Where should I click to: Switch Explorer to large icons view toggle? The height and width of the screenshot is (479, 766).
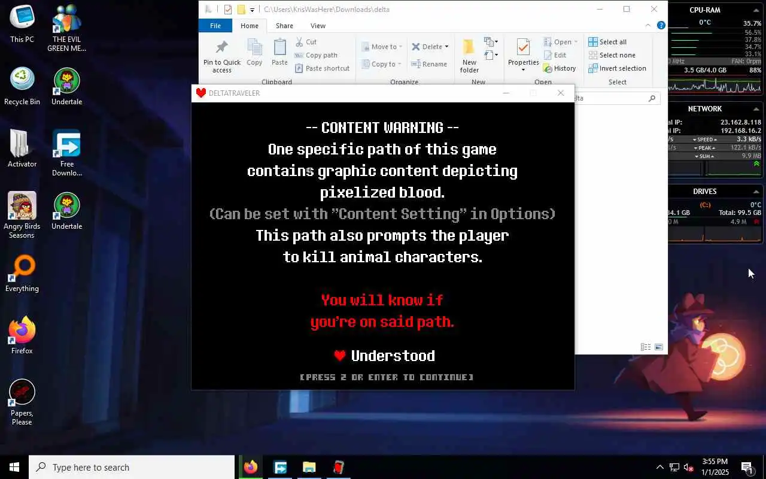tap(659, 347)
